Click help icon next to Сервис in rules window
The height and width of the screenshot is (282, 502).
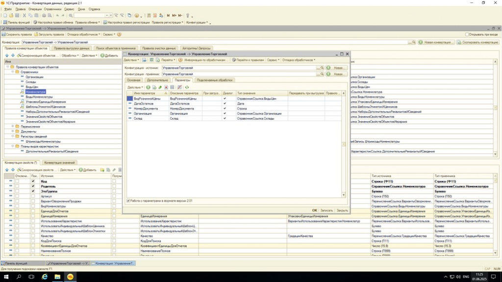119,34
